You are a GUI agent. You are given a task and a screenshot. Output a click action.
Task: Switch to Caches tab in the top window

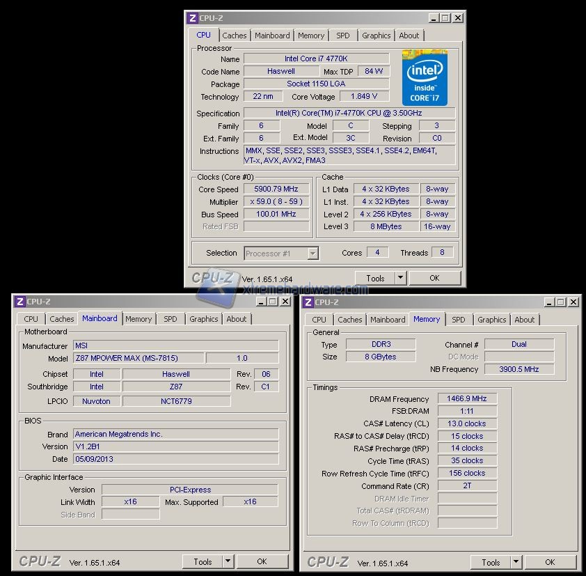(x=234, y=36)
